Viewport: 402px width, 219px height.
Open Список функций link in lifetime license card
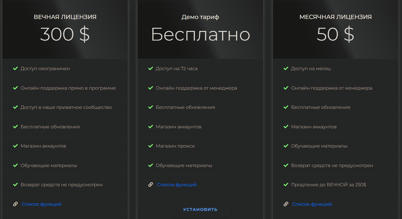click(x=42, y=204)
